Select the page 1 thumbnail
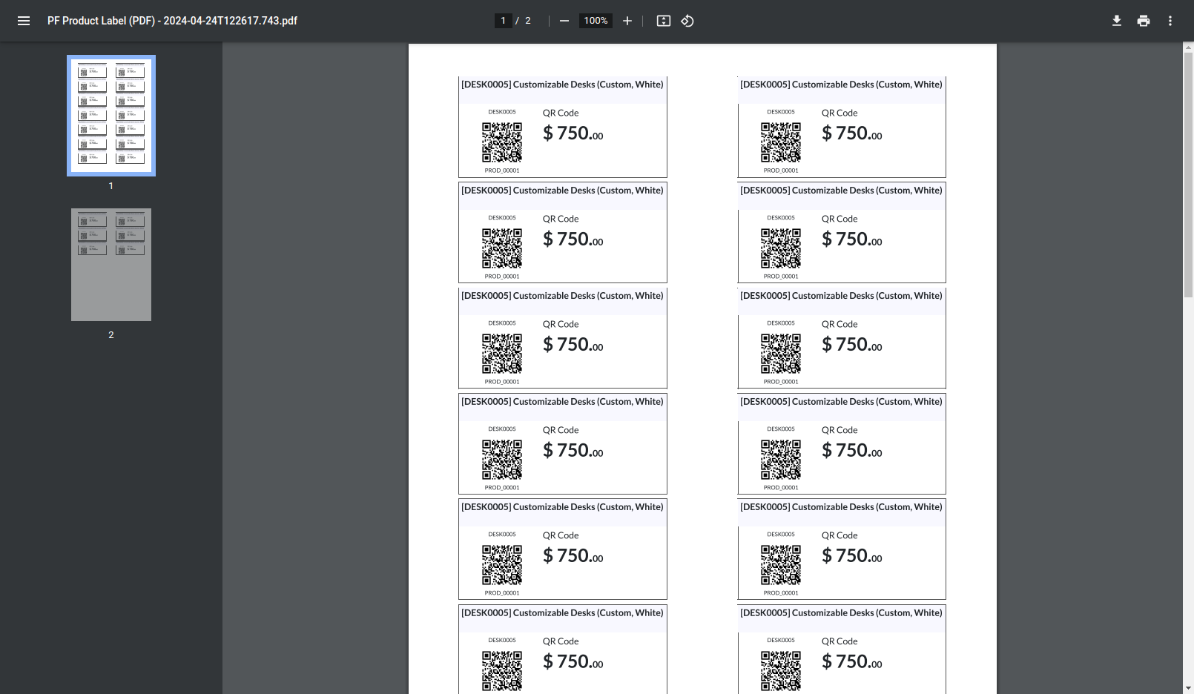Screen dimensions: 1194x694 [111, 115]
